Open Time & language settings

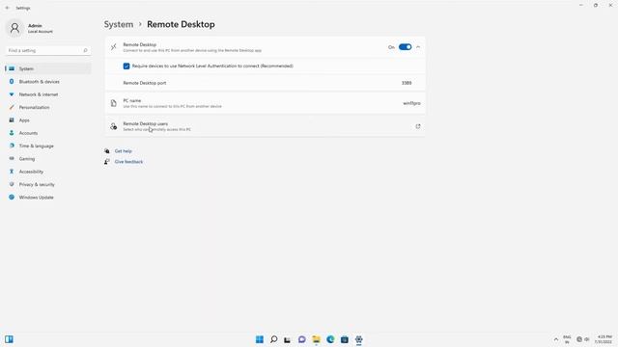[x=47, y=146]
